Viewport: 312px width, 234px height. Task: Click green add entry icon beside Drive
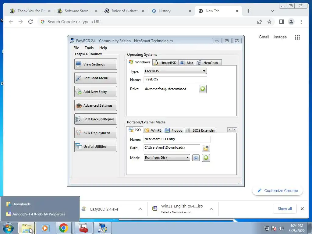coord(203,89)
